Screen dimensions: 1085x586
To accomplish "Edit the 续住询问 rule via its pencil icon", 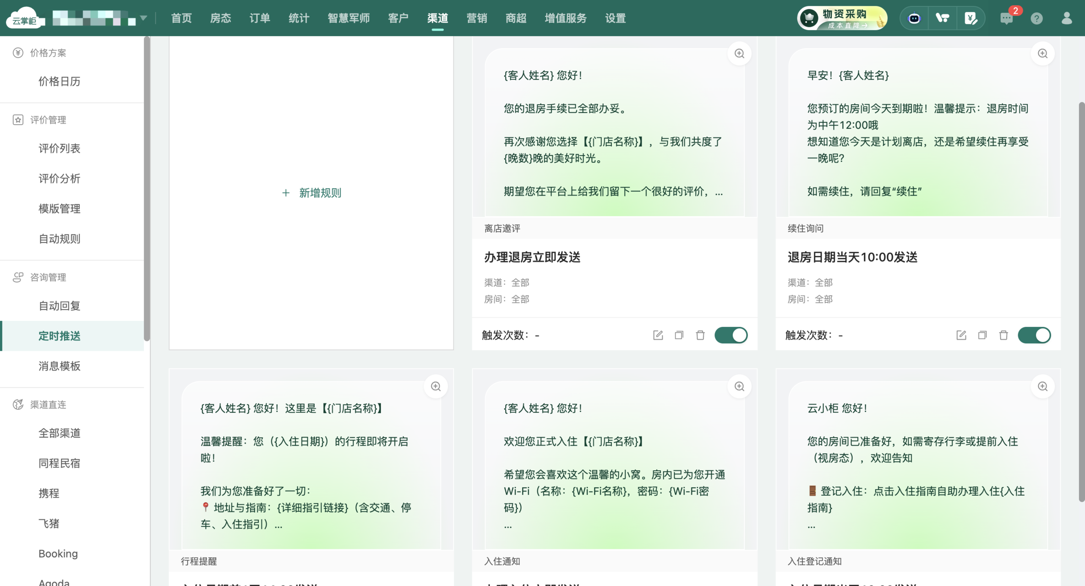I will (x=961, y=335).
